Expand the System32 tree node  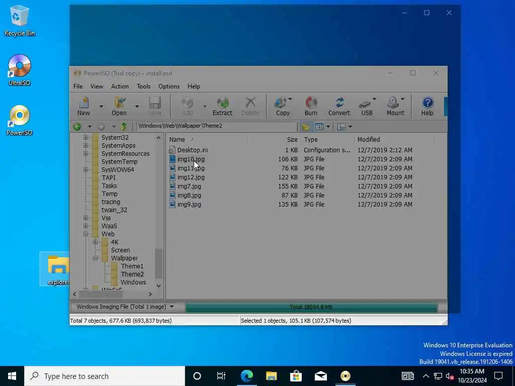pyautogui.click(x=85, y=137)
